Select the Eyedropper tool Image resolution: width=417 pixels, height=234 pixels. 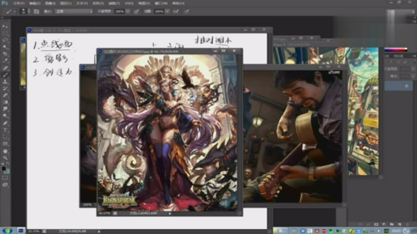(x=5, y=60)
